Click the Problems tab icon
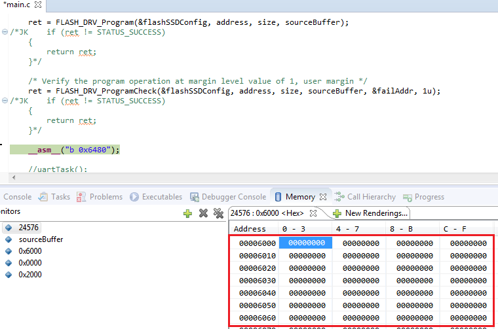This screenshot has height=329, width=498. coord(81,197)
